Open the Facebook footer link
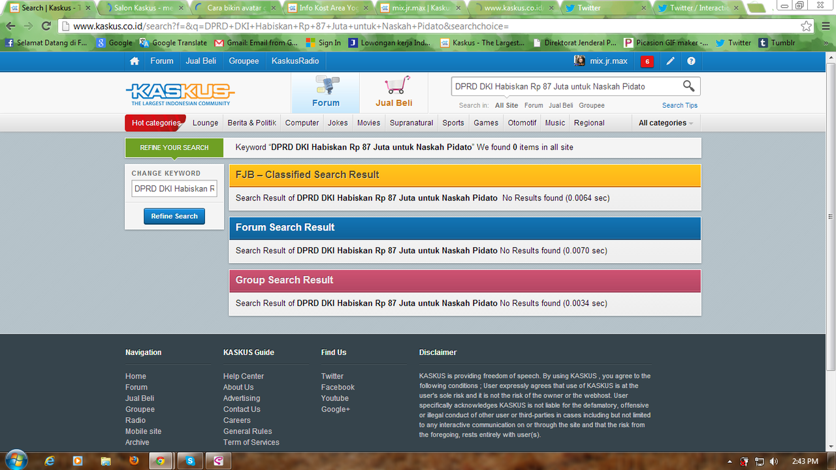Image resolution: width=836 pixels, height=470 pixels. (338, 387)
